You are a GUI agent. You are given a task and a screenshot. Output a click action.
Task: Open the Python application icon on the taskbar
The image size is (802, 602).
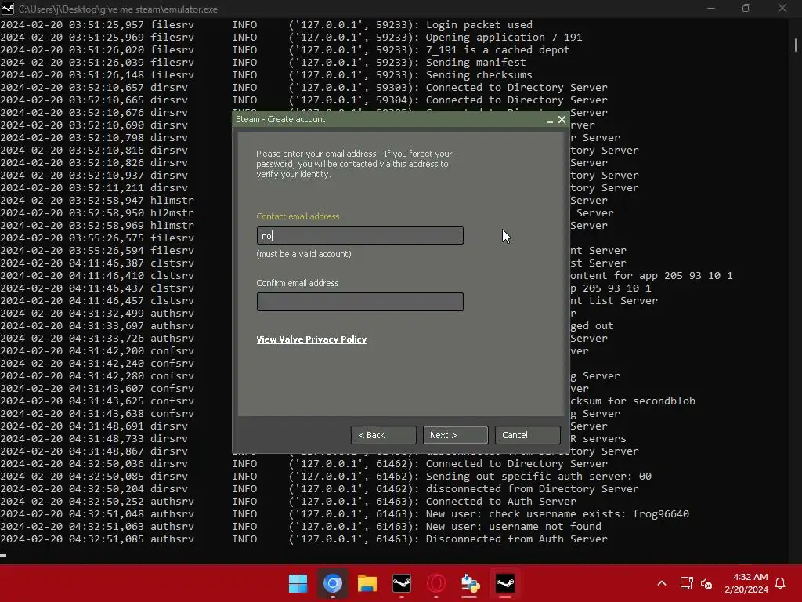(470, 583)
